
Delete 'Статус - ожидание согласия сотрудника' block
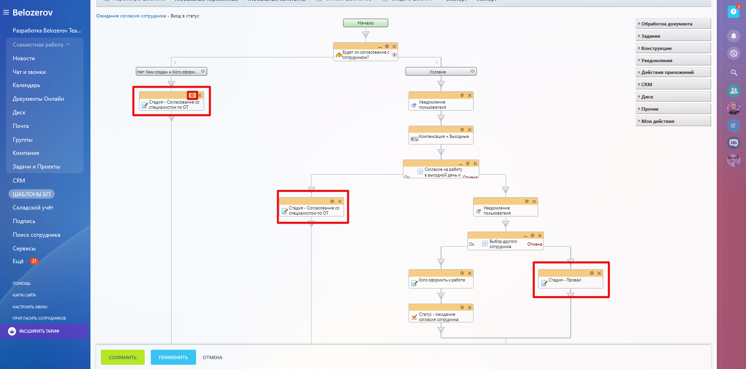(469, 307)
